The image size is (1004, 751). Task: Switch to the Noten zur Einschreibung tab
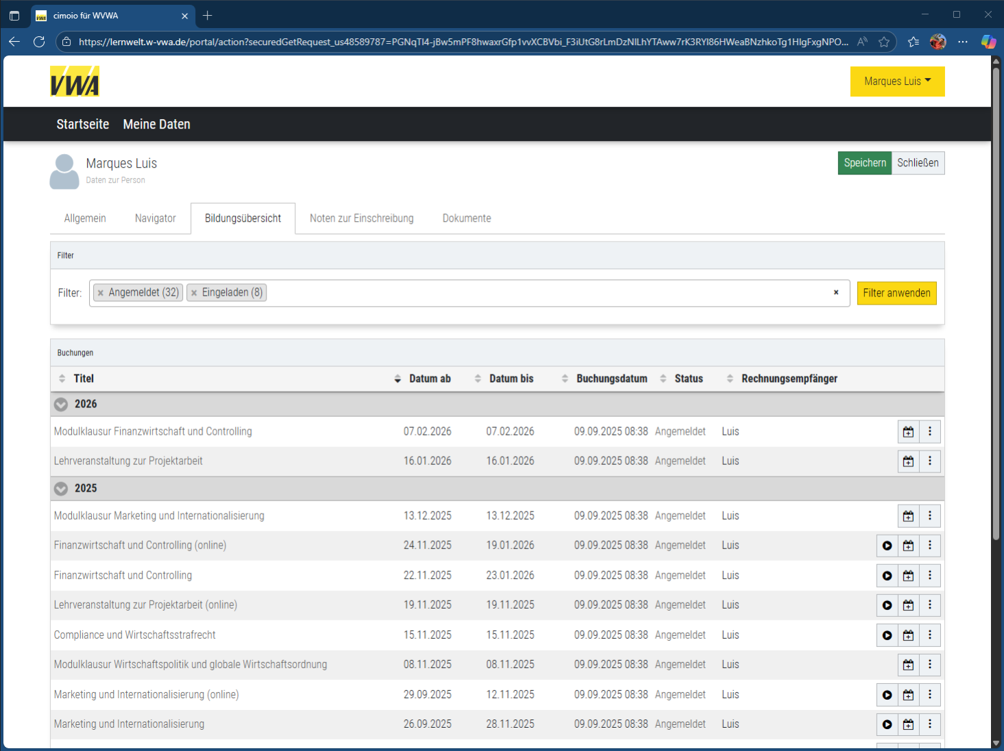point(361,218)
